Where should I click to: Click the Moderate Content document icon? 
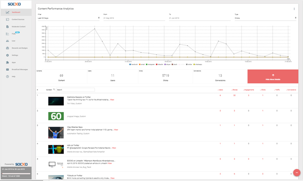pos(8,26)
